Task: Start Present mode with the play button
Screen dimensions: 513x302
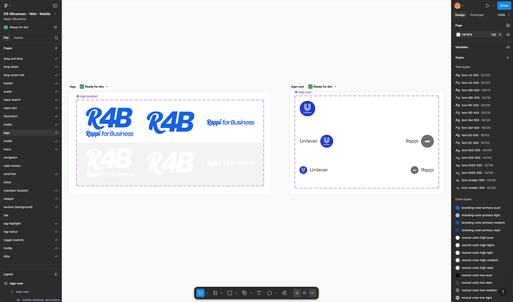Action: 488,6
